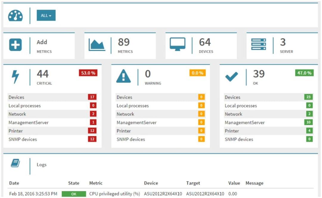Select the Server rack icon
322x198 pixels.
pos(259,45)
